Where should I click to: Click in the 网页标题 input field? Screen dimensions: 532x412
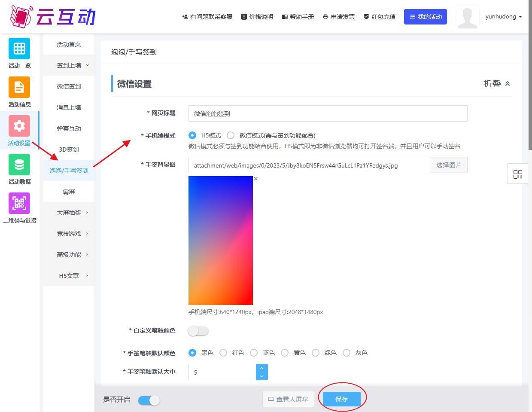pyautogui.click(x=327, y=114)
